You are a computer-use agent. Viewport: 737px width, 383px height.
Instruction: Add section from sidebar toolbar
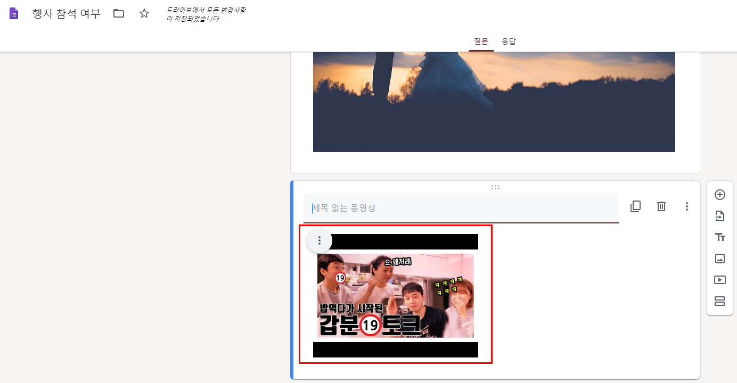[x=720, y=301]
